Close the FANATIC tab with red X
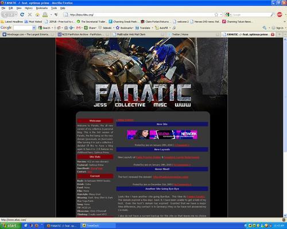The height and width of the screenshot is (229, 287). (273, 34)
